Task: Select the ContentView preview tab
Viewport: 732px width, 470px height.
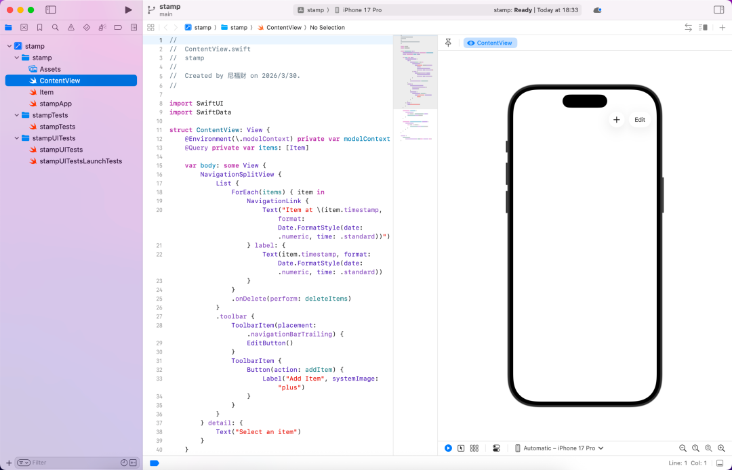Action: [490, 43]
